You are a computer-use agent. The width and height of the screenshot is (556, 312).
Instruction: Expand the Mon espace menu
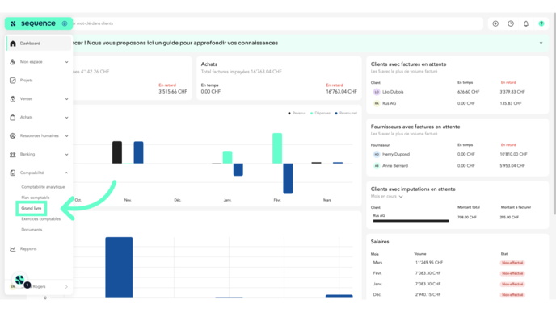(66, 62)
